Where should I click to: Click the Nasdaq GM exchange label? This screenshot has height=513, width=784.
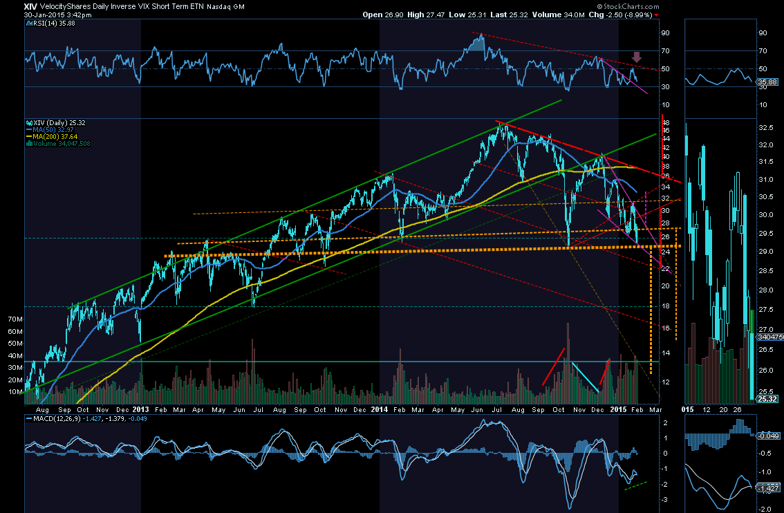pos(225,7)
